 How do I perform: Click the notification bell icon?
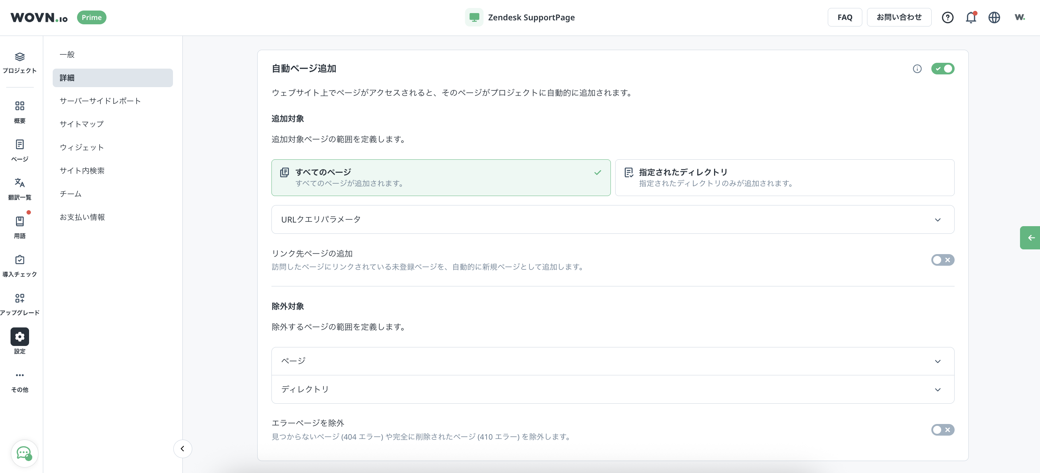[971, 18]
